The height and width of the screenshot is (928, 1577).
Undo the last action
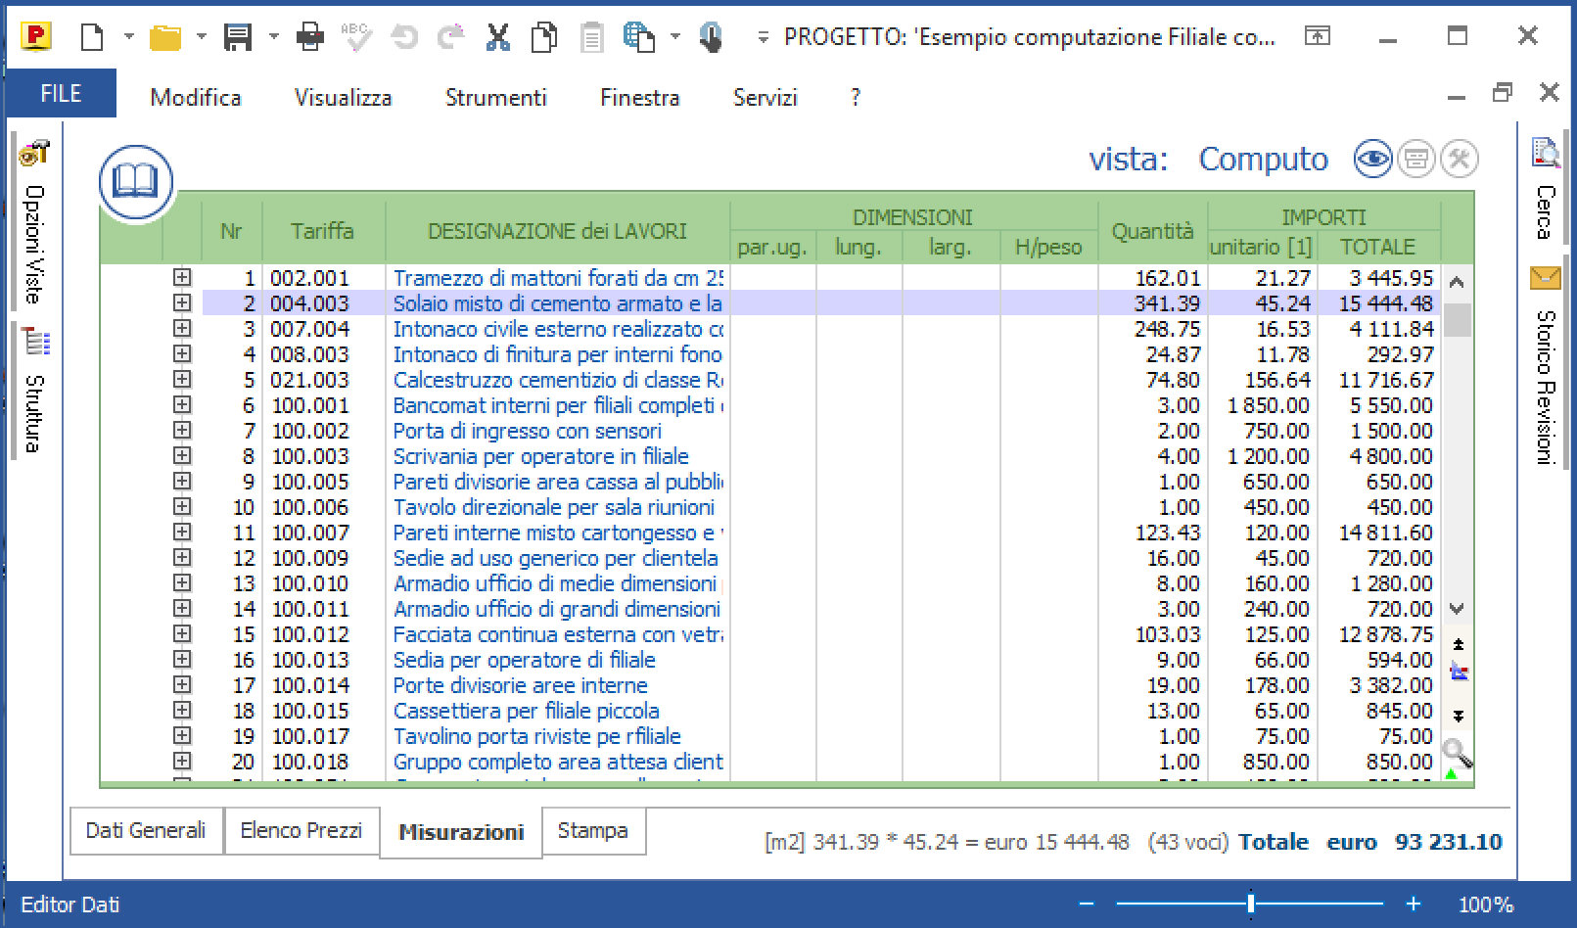(x=404, y=37)
